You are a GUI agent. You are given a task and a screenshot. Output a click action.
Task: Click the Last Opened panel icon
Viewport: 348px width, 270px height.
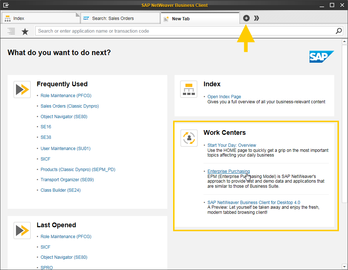point(22,230)
